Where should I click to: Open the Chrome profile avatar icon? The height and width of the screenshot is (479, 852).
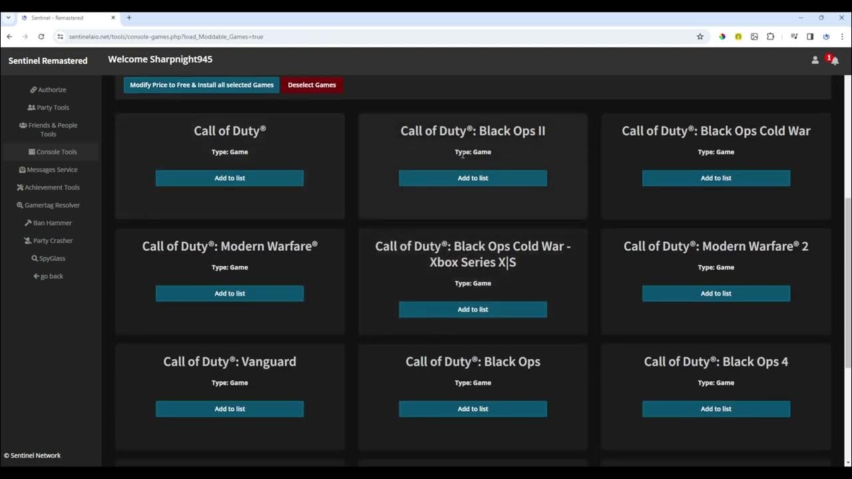tap(826, 37)
